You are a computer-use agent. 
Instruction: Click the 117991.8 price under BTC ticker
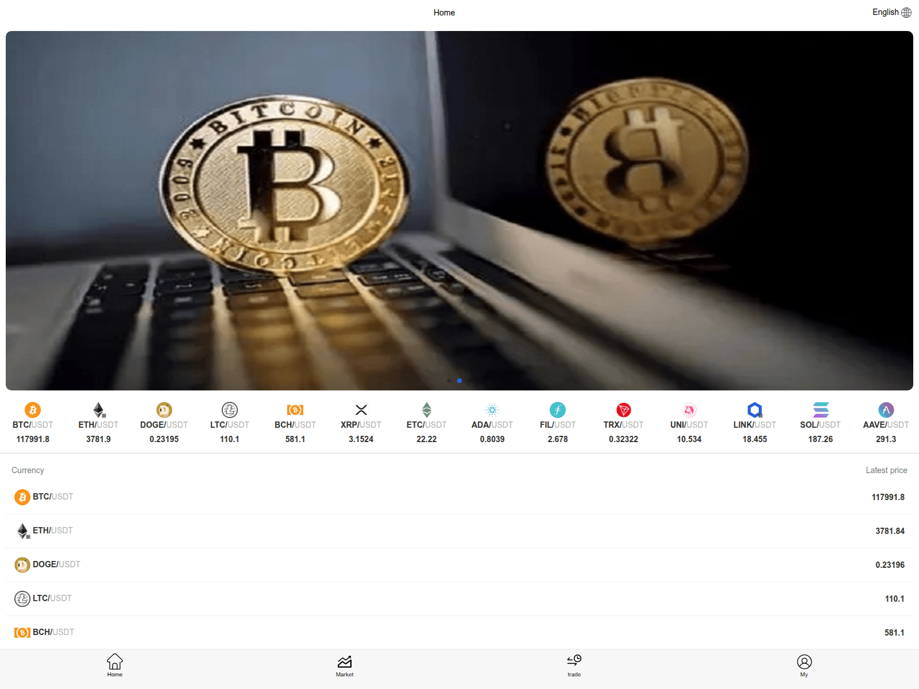[33, 439]
